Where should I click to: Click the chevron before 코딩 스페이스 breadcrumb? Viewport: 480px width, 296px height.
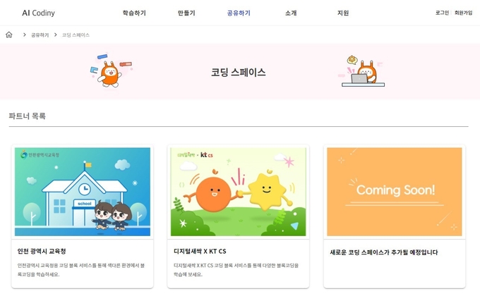click(x=55, y=35)
